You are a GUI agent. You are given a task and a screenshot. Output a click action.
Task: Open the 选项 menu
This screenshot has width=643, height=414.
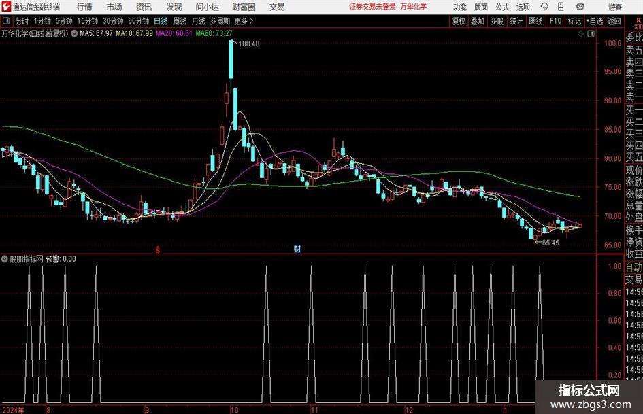523,7
